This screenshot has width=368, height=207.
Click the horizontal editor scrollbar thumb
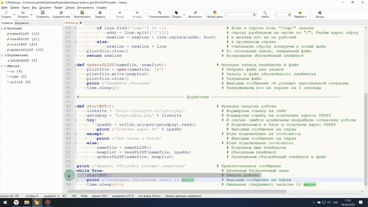tap(177, 191)
